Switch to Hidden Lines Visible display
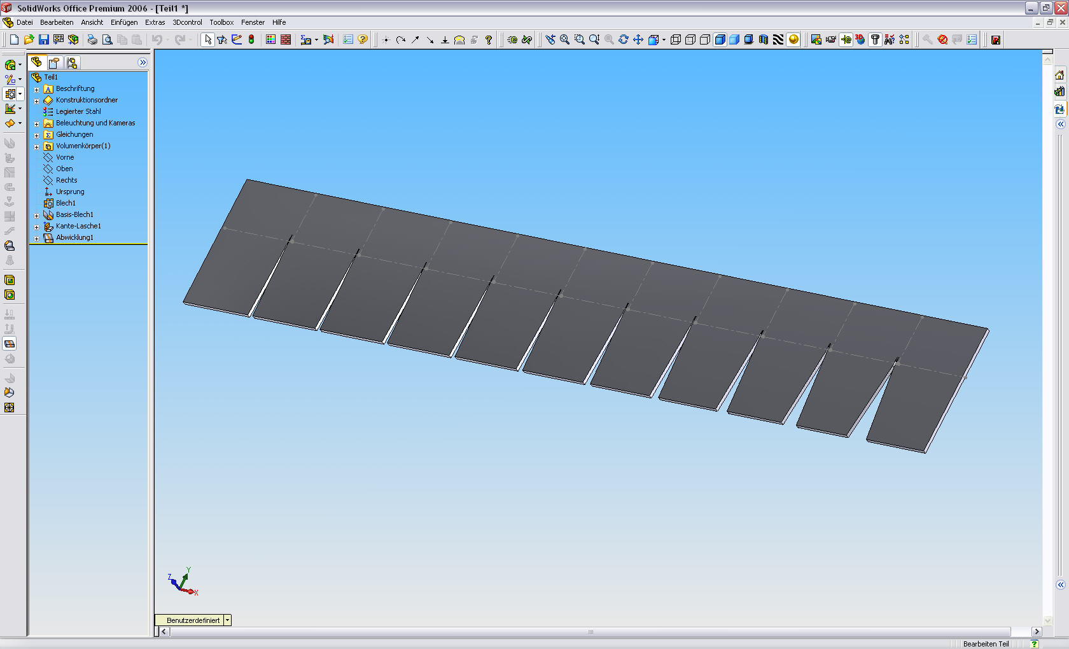Image resolution: width=1069 pixels, height=649 pixels. 690,39
